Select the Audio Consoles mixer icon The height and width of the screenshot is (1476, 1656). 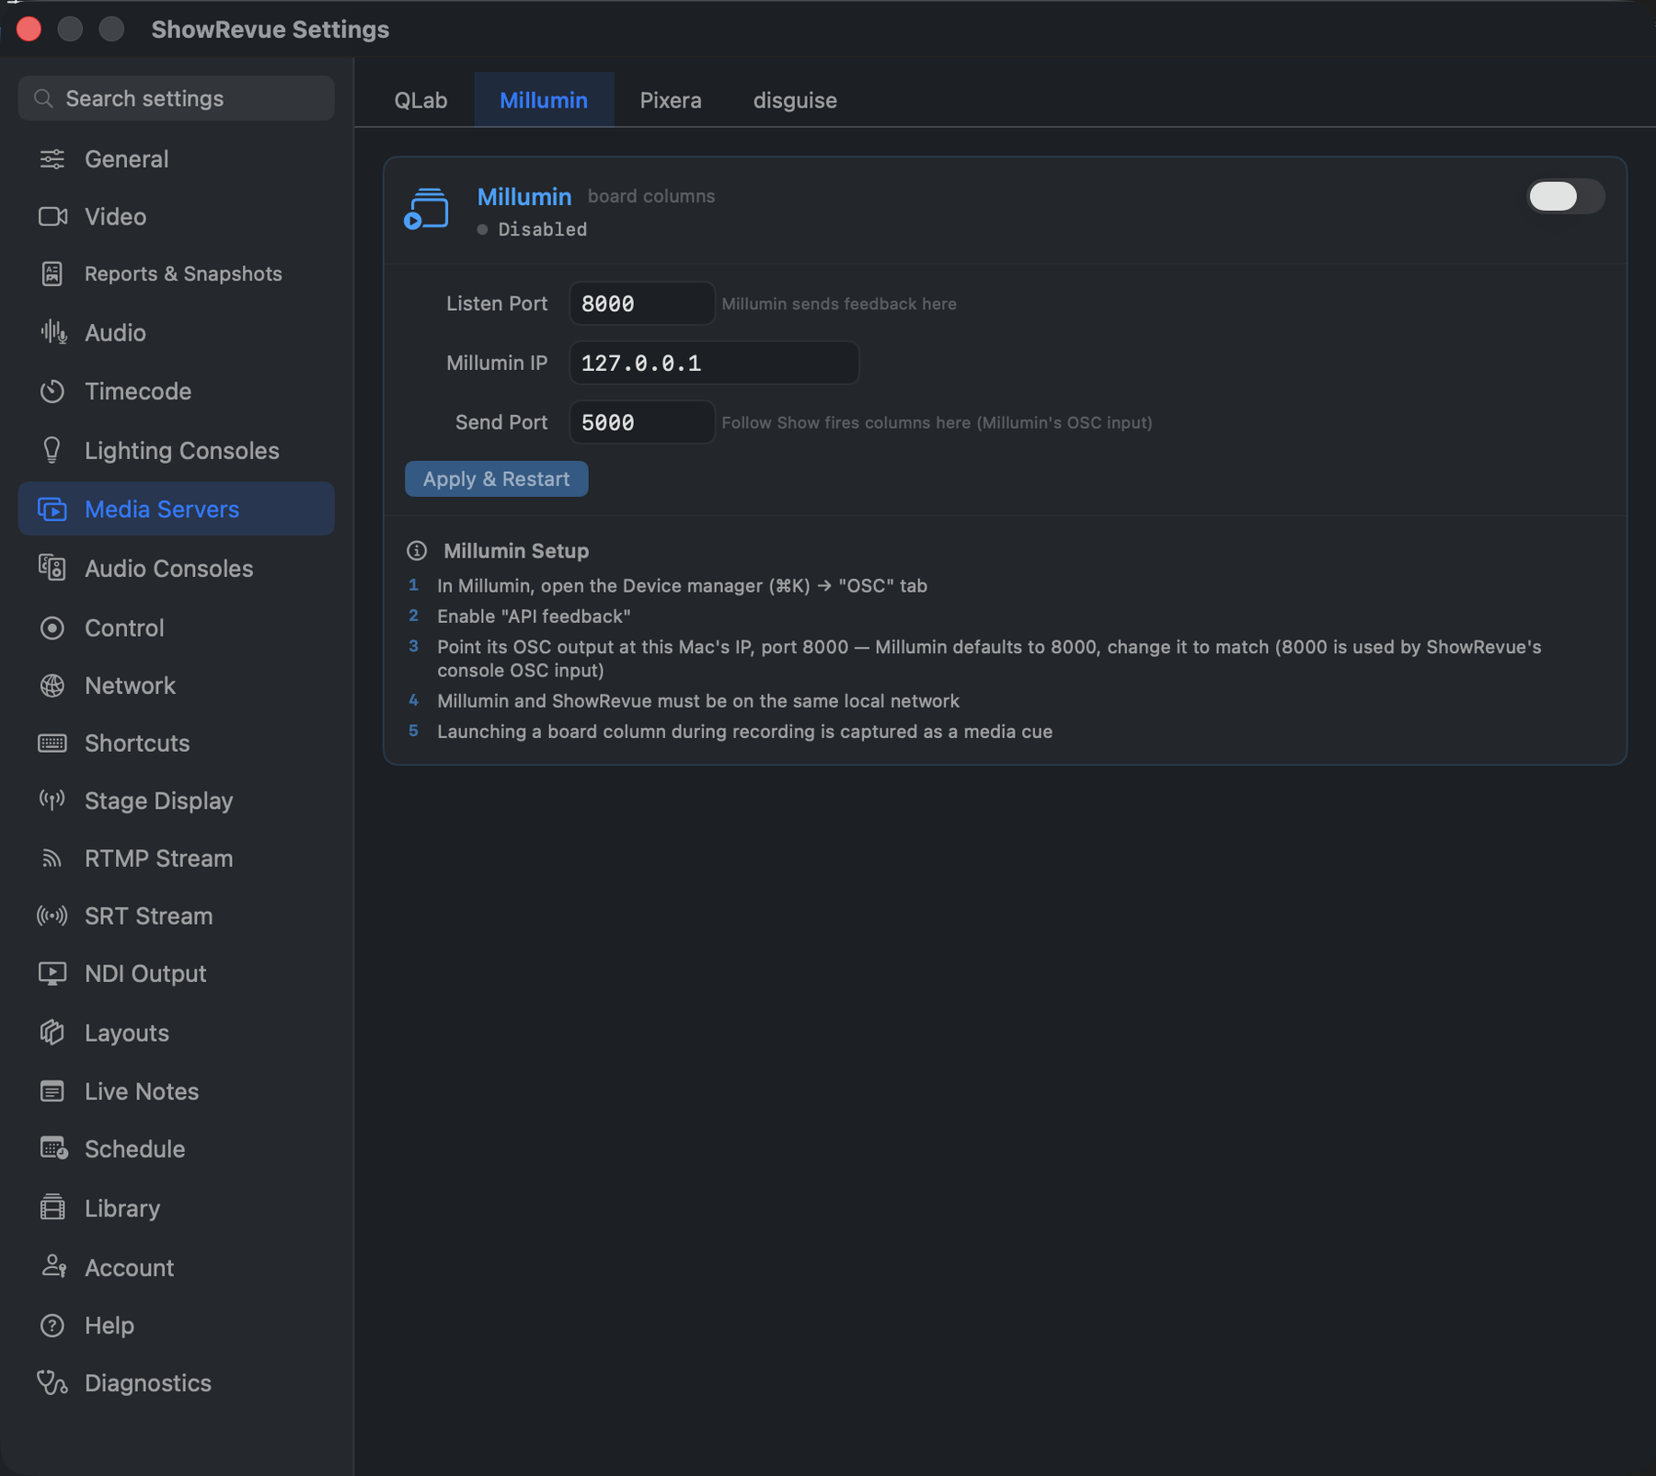coord(52,568)
